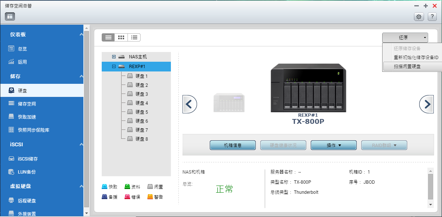Collapse the 仪表板 sidebar section
The height and width of the screenshot is (217, 442).
pos(81,34)
